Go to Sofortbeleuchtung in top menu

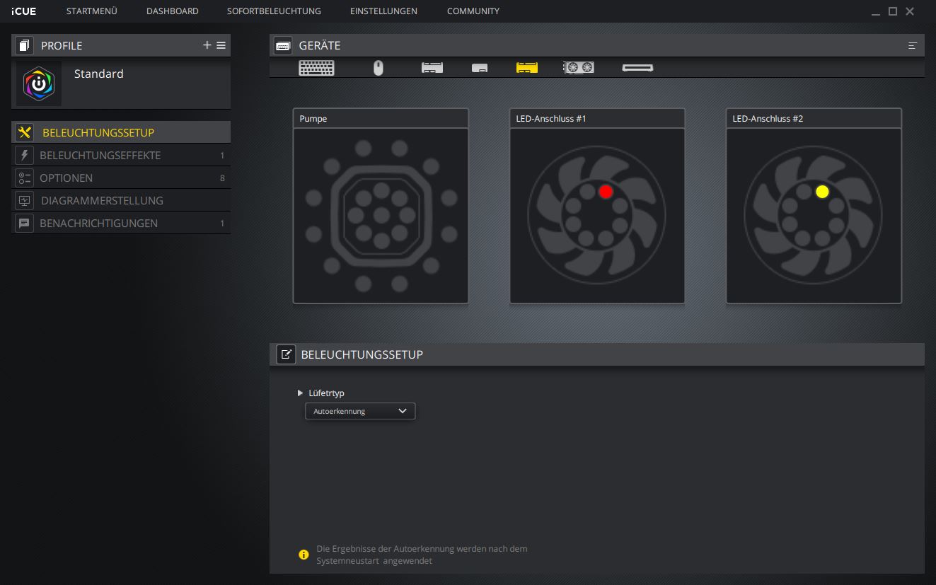tap(274, 11)
